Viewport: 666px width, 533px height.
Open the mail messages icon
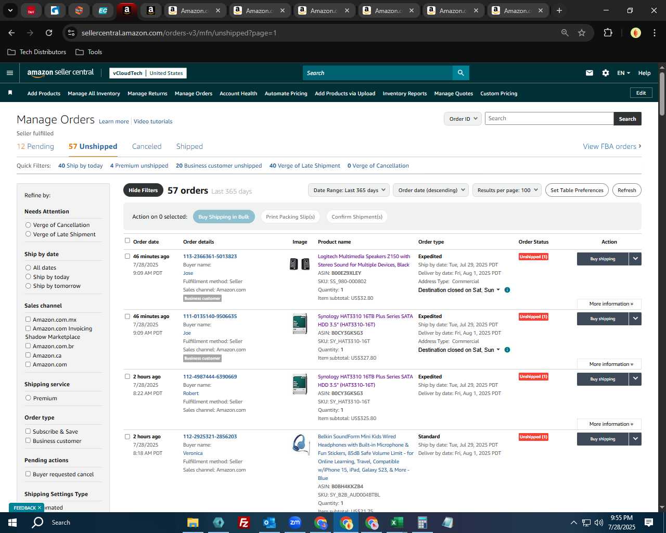point(589,73)
